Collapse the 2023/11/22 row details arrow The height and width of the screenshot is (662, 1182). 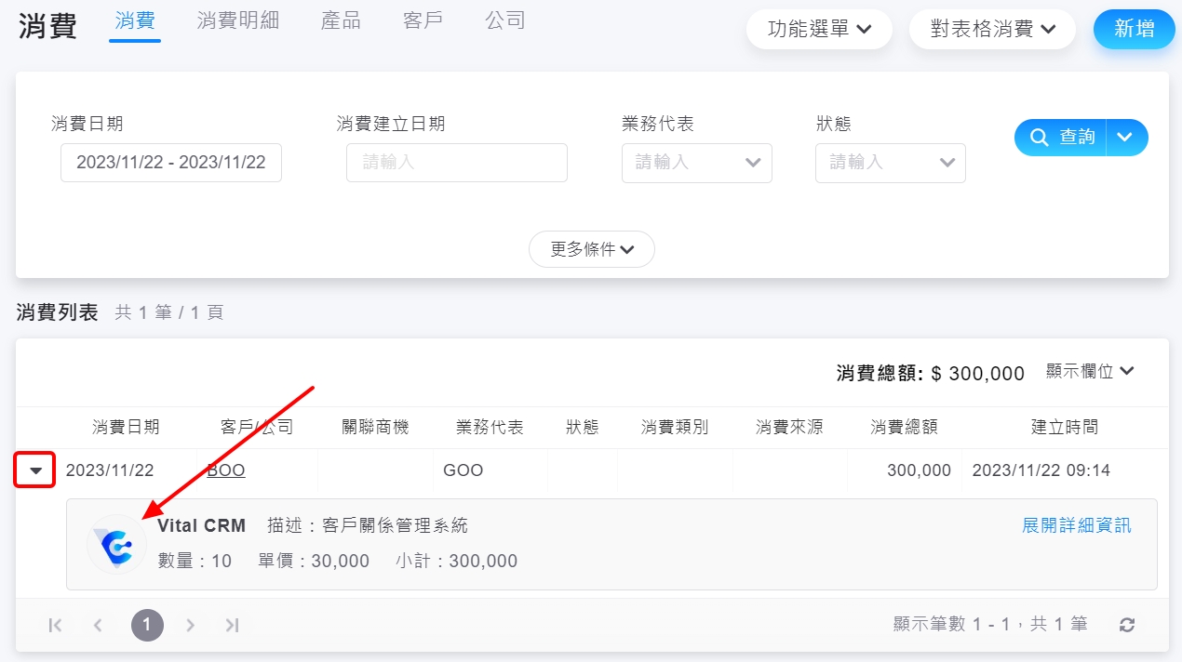point(35,470)
